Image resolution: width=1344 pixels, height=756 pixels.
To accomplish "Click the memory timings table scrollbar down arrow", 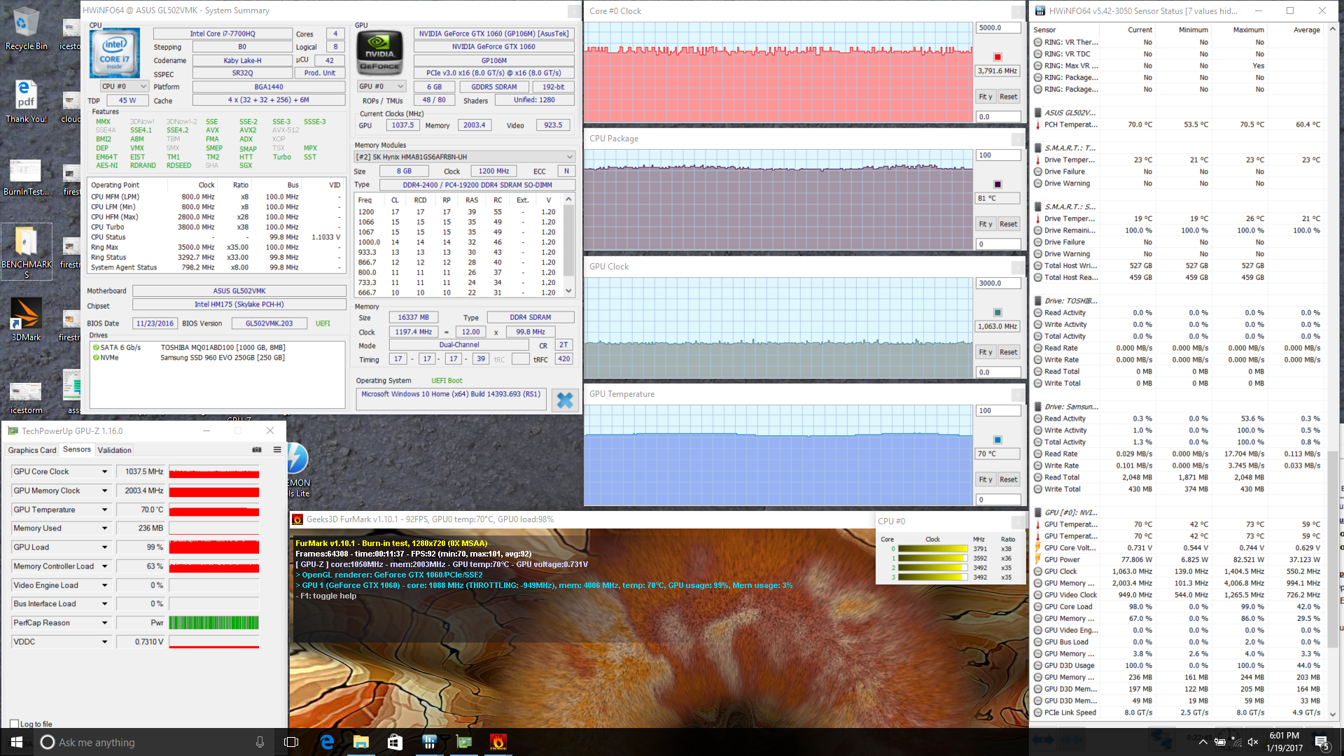I will (569, 290).
